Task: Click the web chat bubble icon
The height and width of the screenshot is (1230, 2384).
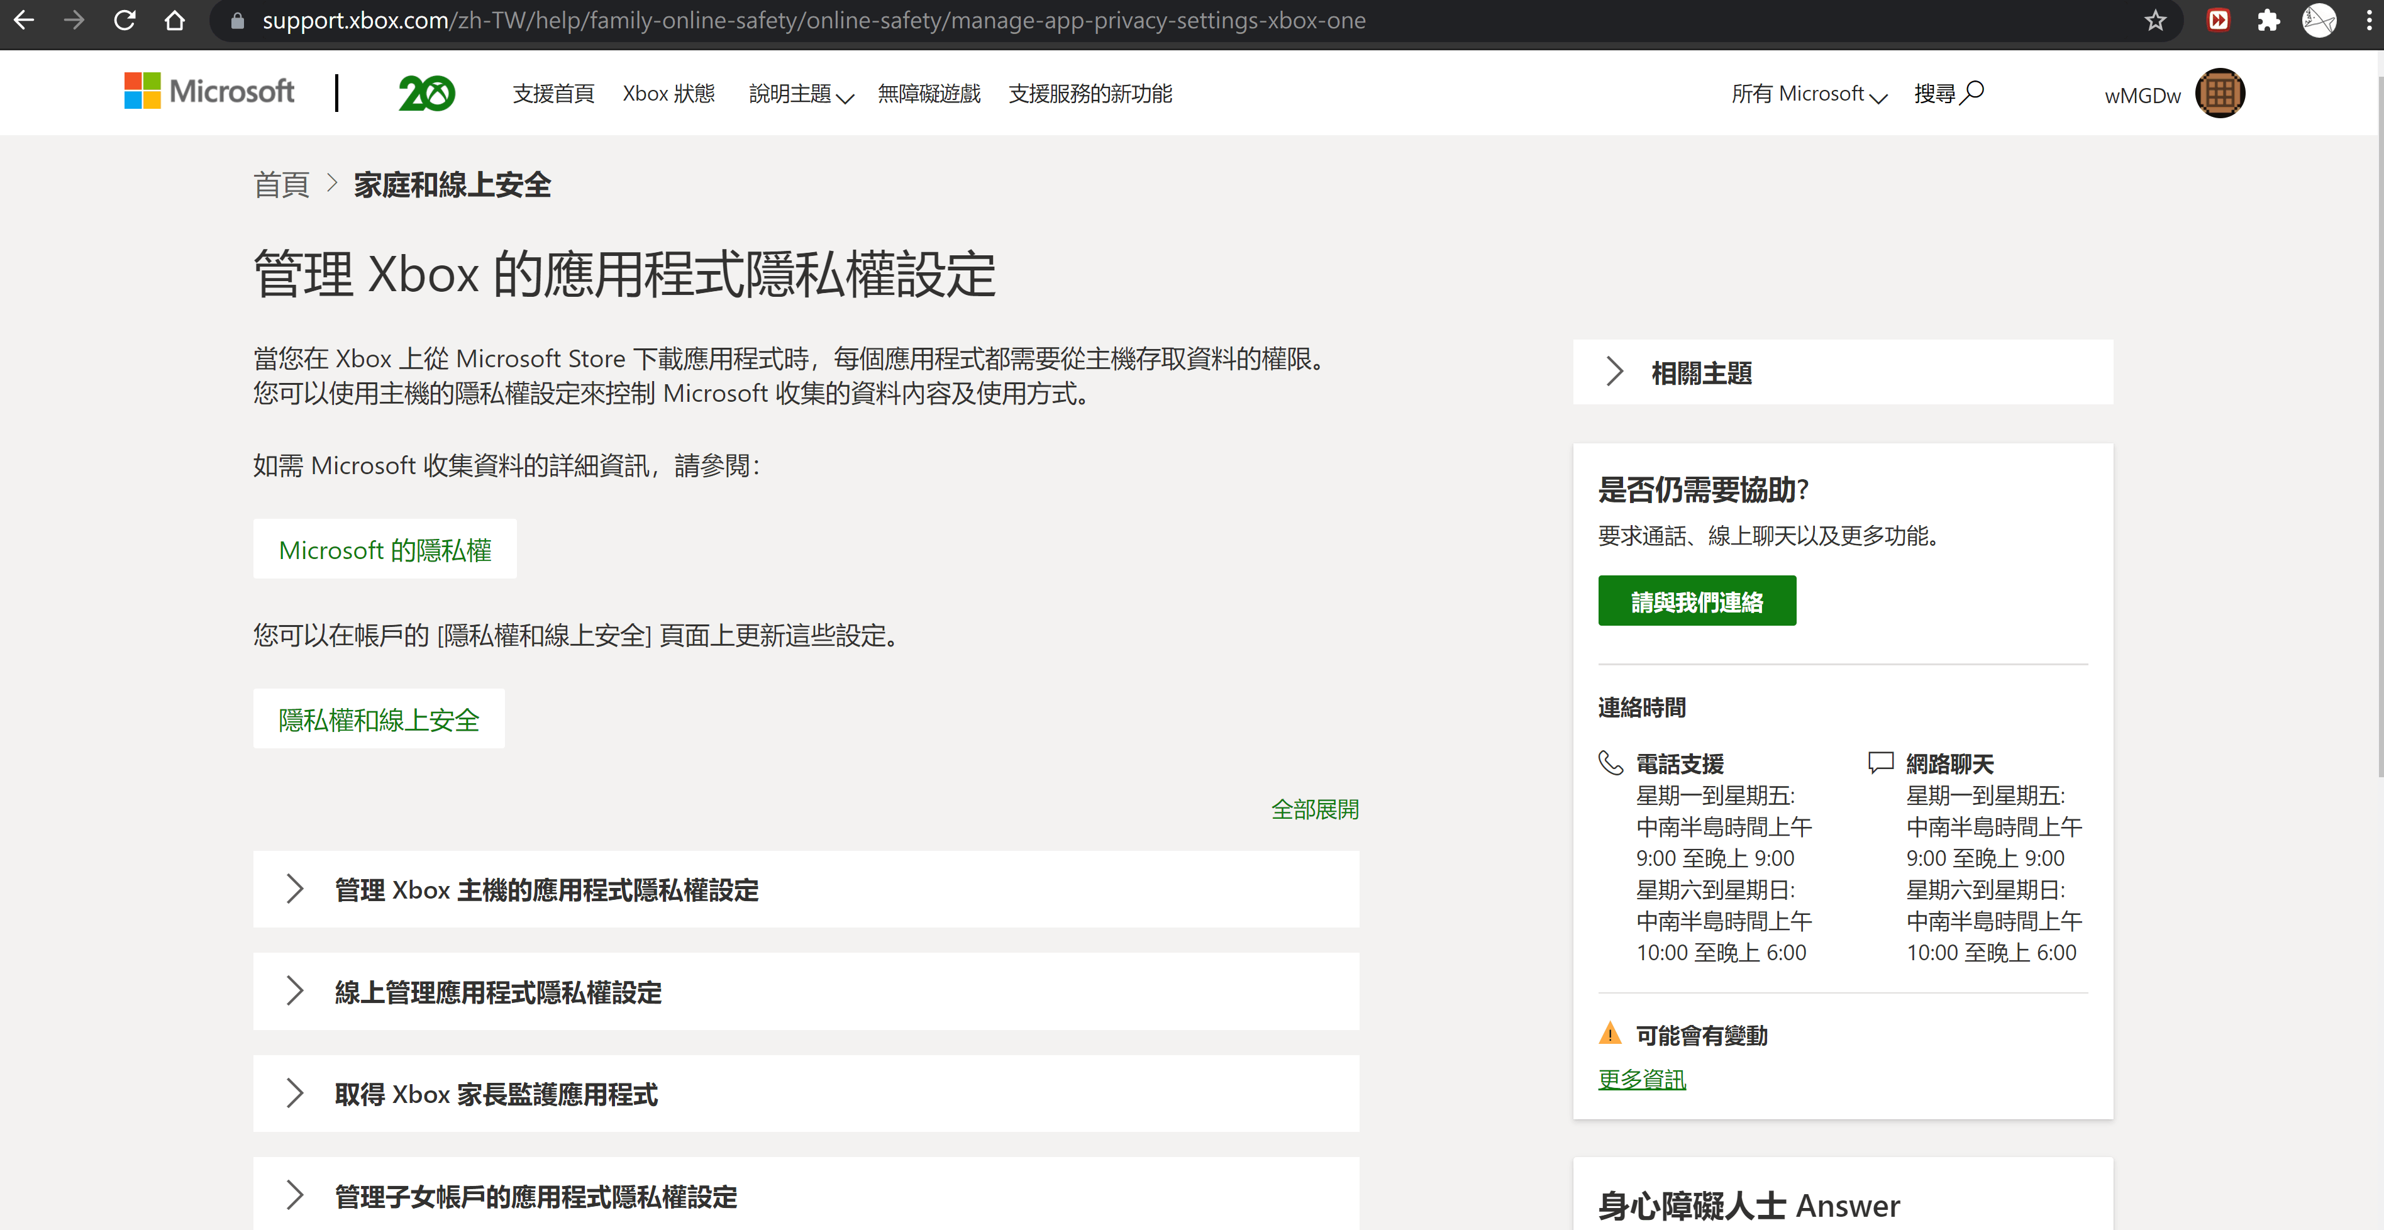Action: [x=1880, y=762]
